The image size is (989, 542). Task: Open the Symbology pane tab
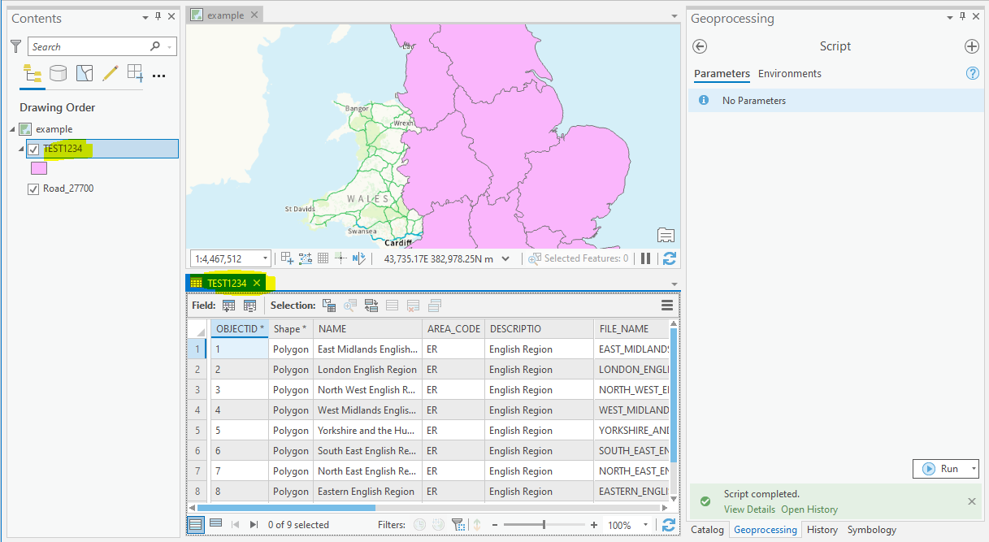[871, 530]
